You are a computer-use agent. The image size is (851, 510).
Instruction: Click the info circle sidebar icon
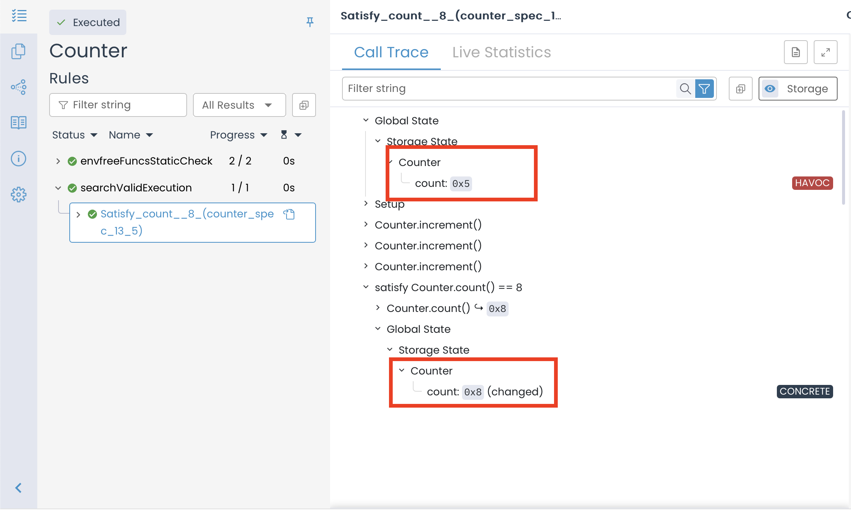[19, 159]
